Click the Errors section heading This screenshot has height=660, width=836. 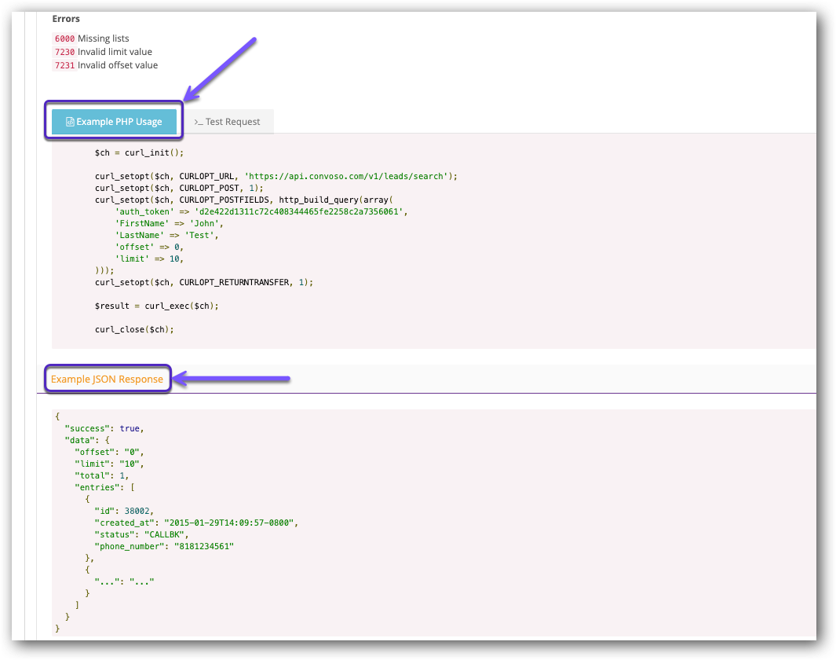(66, 18)
